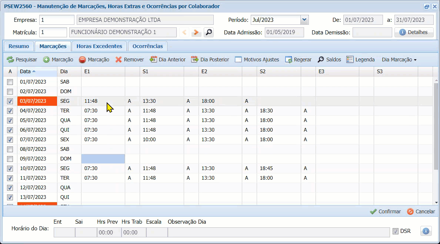Click the Regerar toolbar icon
The height and width of the screenshot is (244, 440).
point(289,60)
